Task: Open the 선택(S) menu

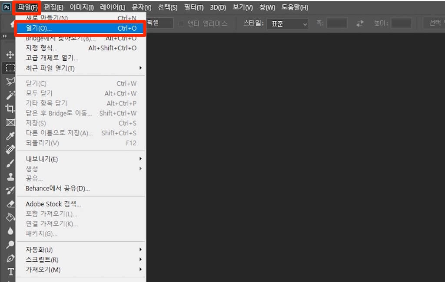Action: pos(168,7)
